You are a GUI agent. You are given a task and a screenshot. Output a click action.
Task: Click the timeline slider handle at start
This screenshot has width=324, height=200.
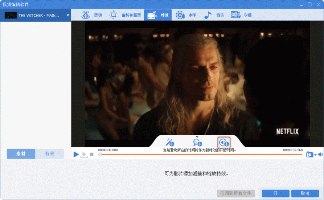click(x=100, y=154)
